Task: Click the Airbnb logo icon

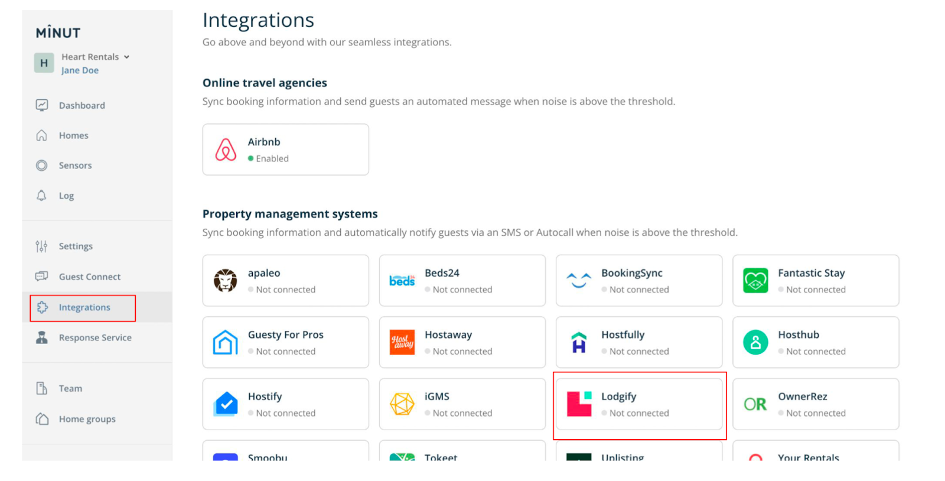Action: tap(226, 150)
